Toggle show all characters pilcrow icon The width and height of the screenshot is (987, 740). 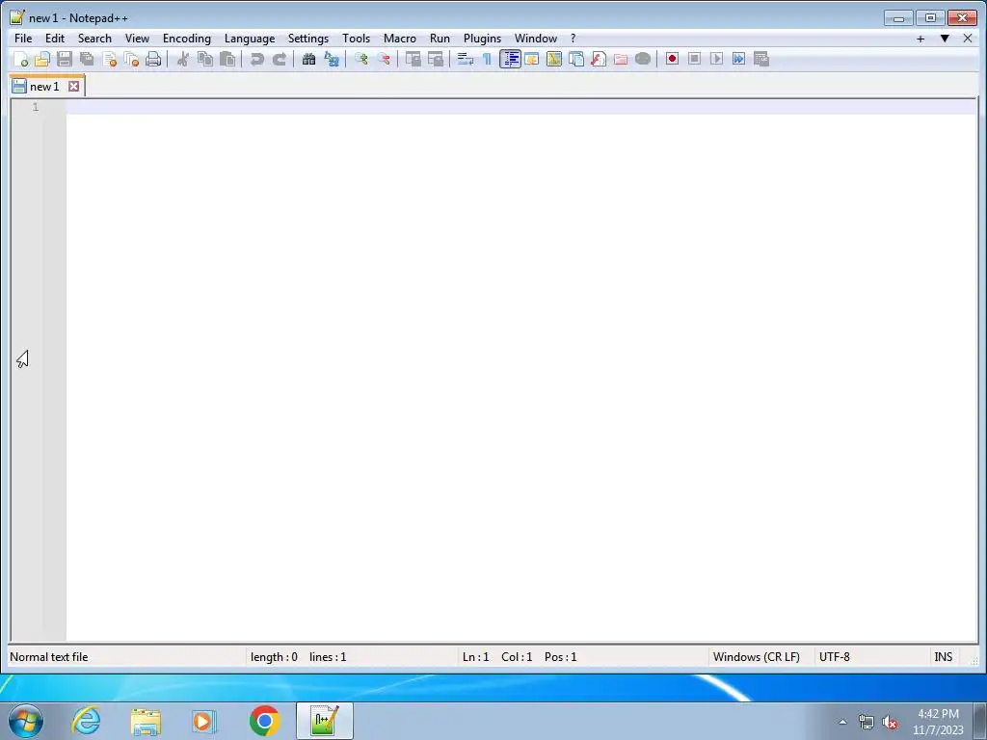[487, 59]
